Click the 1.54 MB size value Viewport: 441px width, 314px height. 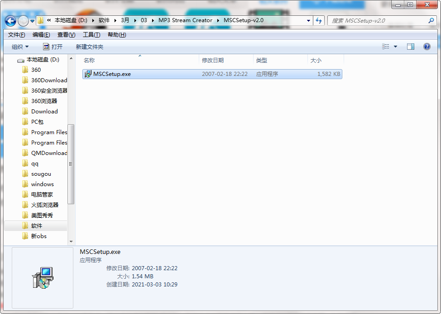coord(142,277)
